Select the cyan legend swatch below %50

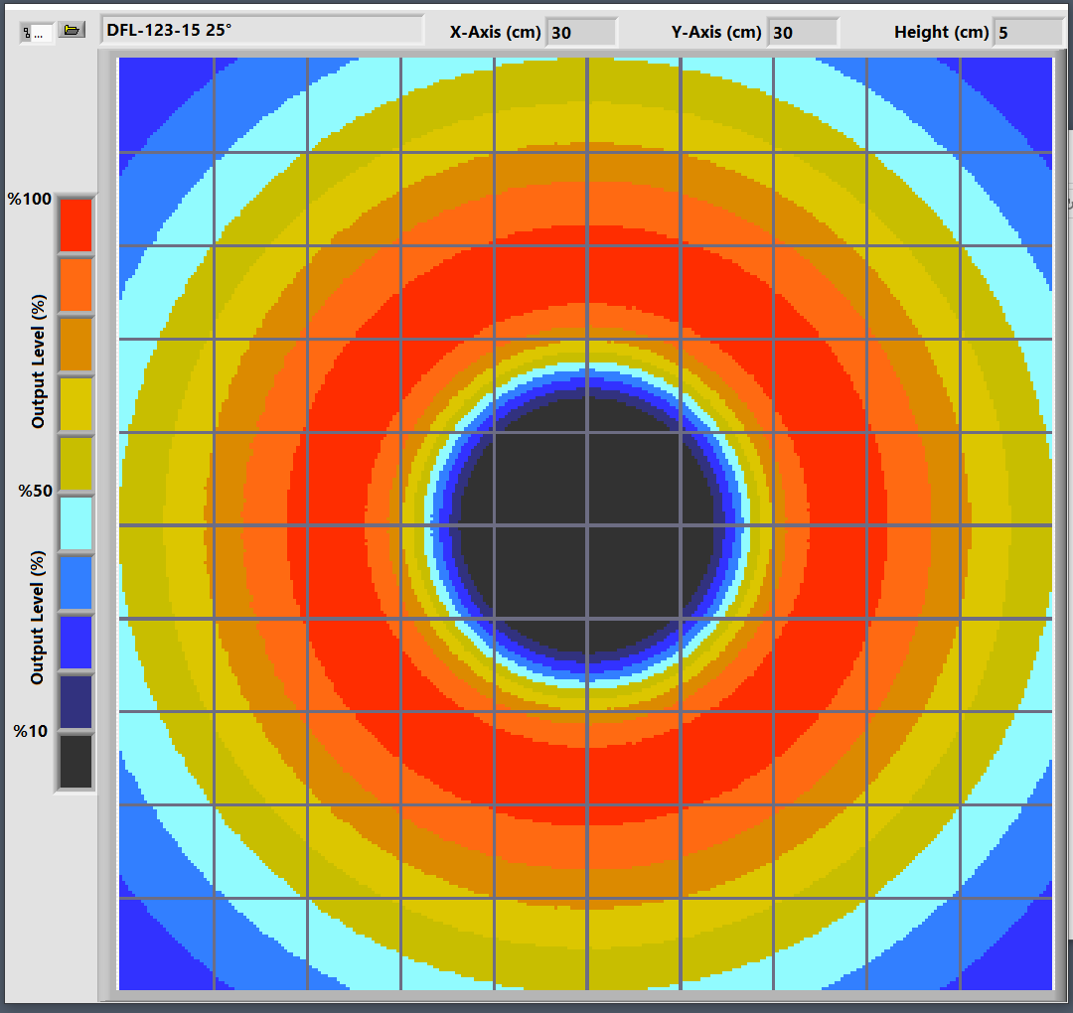[x=75, y=523]
